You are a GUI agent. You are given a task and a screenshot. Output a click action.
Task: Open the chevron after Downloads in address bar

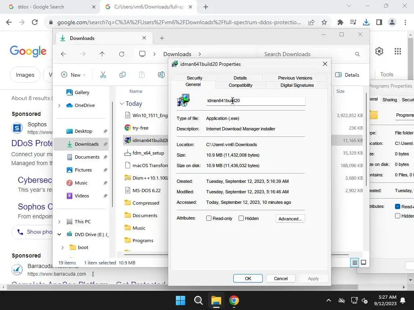(200, 54)
